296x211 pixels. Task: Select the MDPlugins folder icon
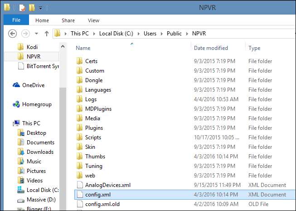click(79, 109)
